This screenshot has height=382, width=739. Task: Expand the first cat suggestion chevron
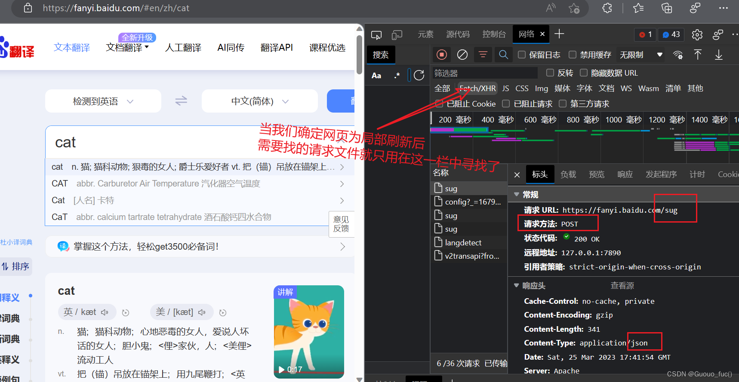[342, 167]
